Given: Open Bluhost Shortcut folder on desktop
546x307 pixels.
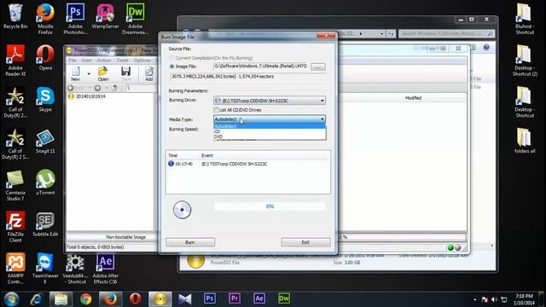Looking at the screenshot, I should click(x=525, y=19).
